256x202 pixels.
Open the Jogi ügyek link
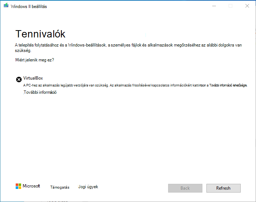[88, 187]
